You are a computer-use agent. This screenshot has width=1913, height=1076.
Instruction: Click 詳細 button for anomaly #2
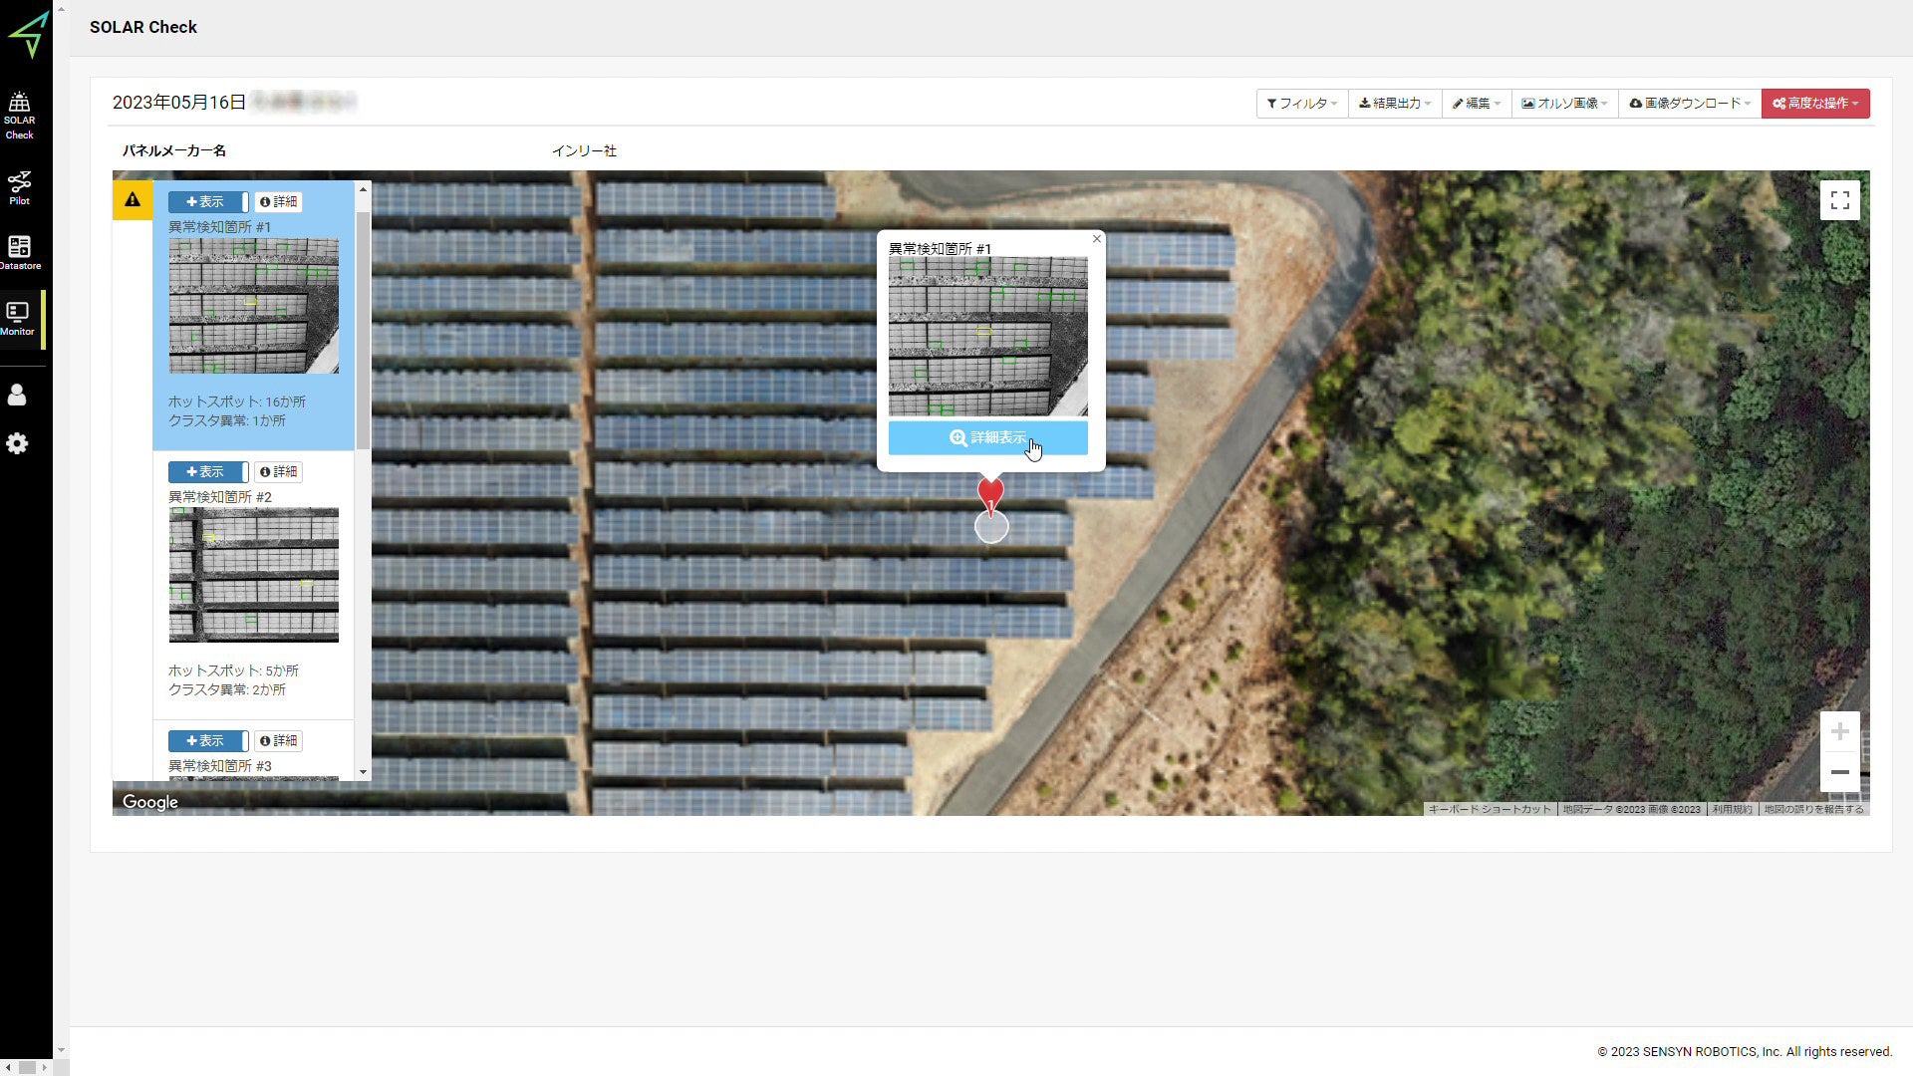click(279, 472)
